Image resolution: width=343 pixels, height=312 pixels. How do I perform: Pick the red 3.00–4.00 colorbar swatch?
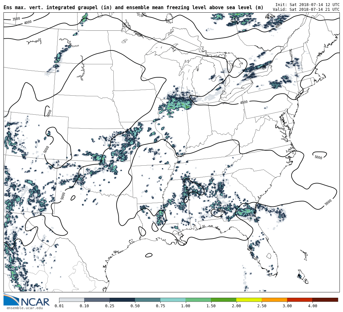(x=299, y=300)
